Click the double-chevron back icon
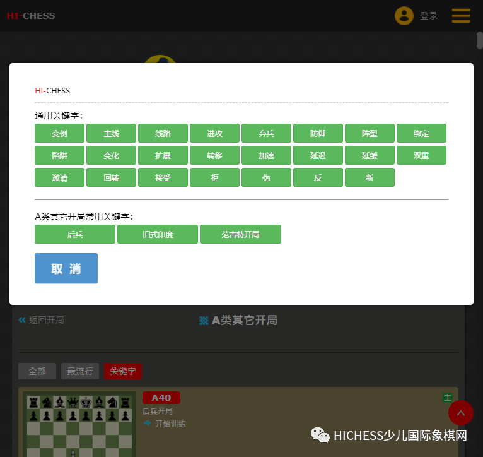Image resolution: width=483 pixels, height=457 pixels. coord(22,320)
